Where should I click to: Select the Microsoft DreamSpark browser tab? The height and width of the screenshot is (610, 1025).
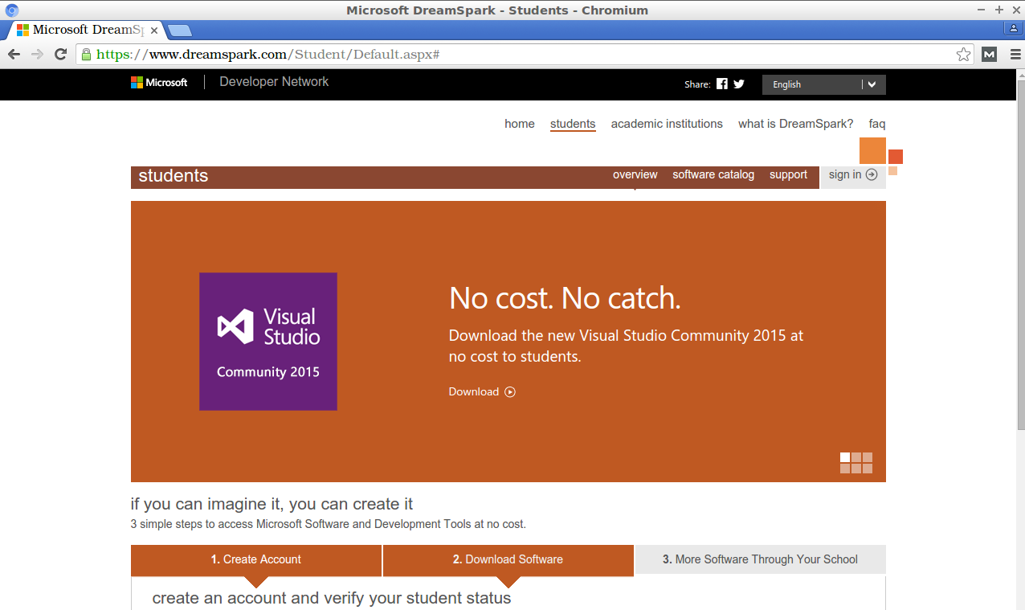pos(87,31)
